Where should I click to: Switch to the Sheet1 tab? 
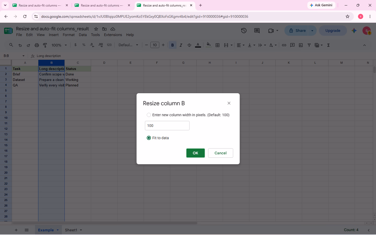pos(71,230)
